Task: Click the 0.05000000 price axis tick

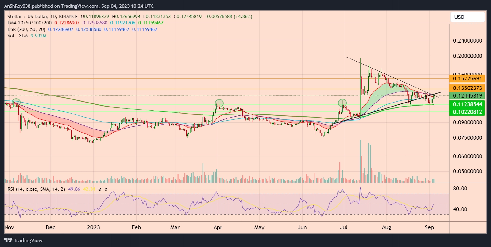Action: (x=467, y=171)
